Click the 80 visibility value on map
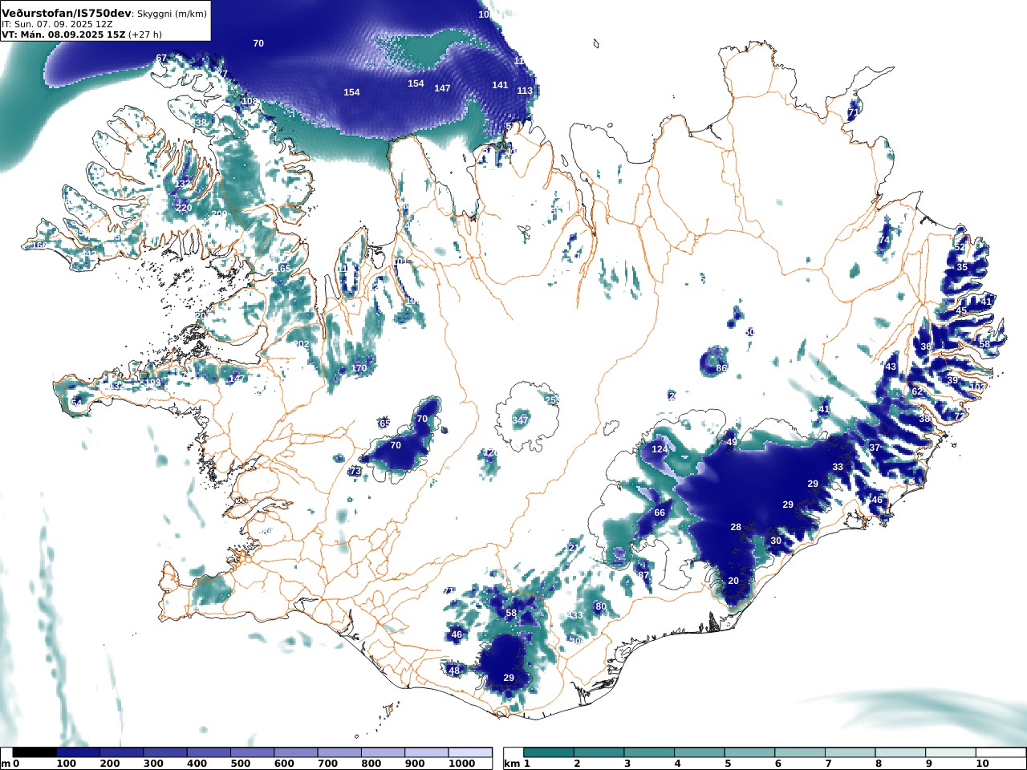The height and width of the screenshot is (770, 1027). point(600,606)
